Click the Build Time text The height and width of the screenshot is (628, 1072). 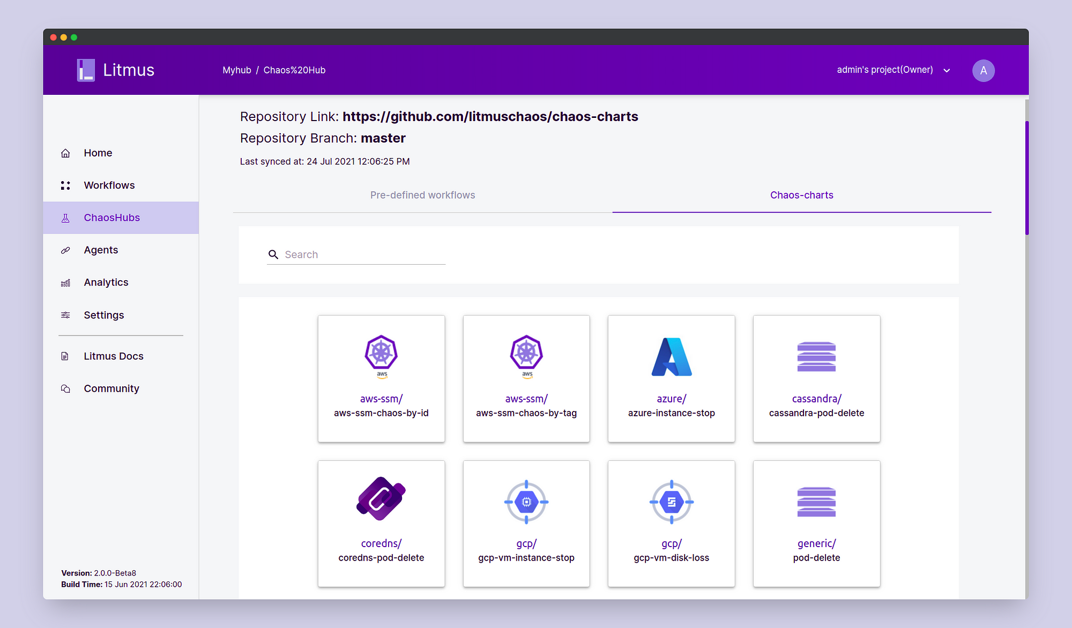click(122, 584)
